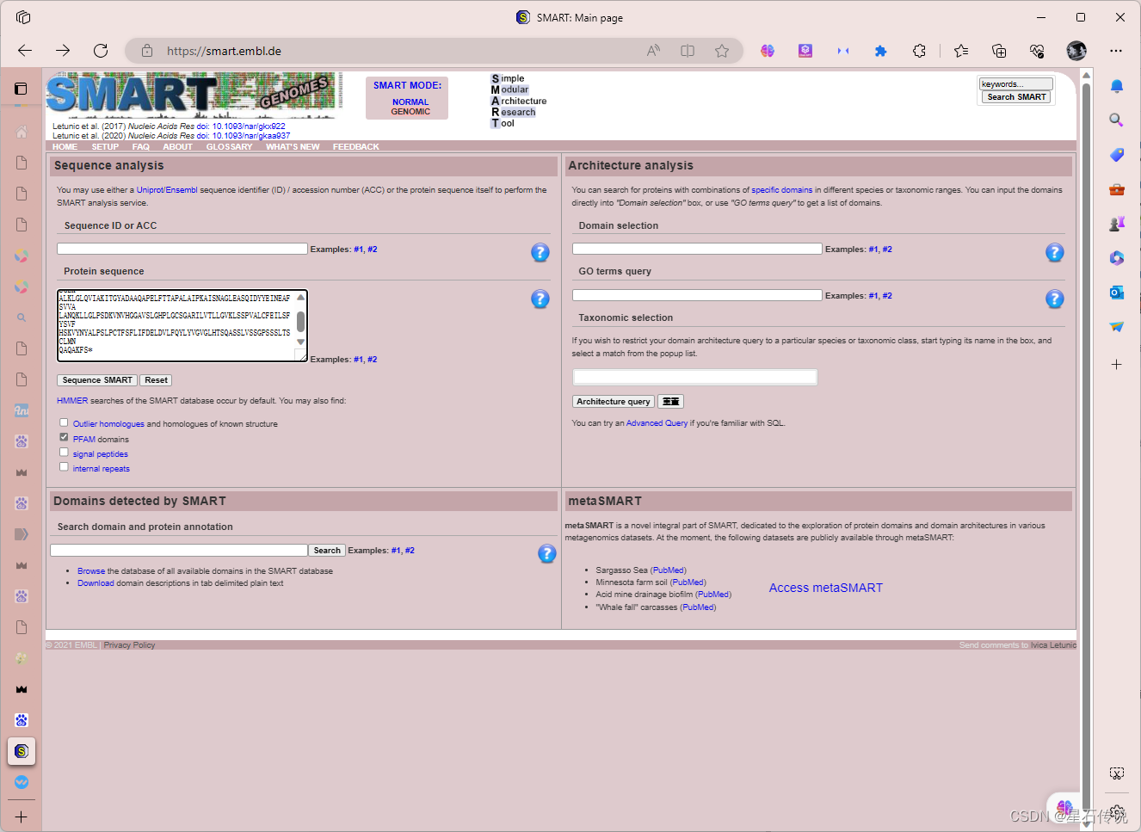The height and width of the screenshot is (832, 1141).
Task: Click the Reset button
Action: click(x=156, y=380)
